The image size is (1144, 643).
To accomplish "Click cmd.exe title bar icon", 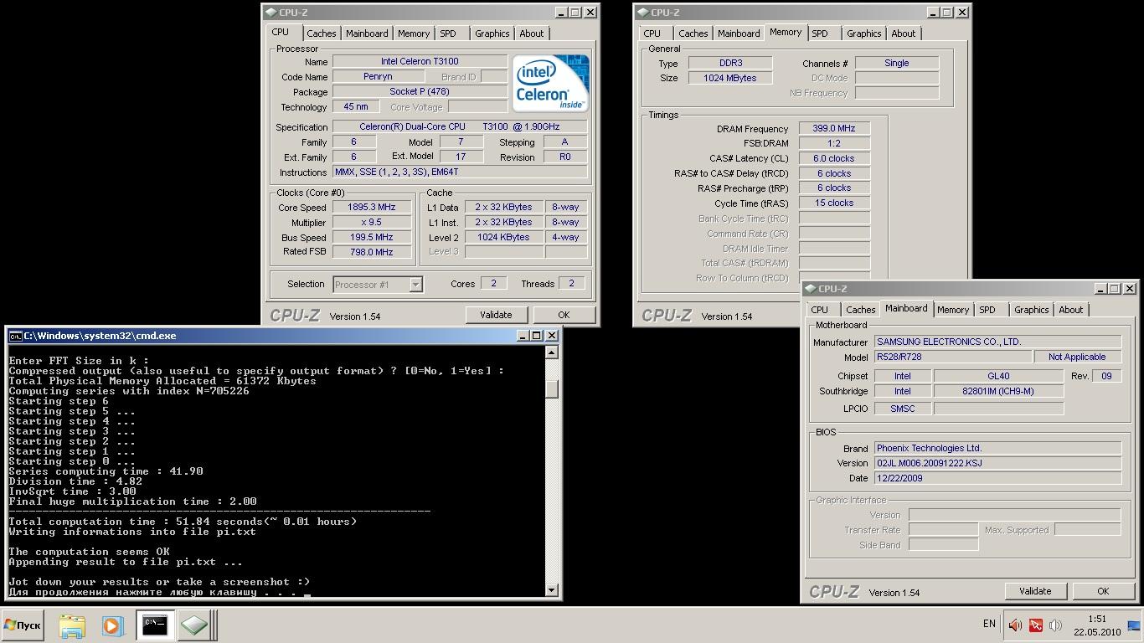I will pos(15,336).
